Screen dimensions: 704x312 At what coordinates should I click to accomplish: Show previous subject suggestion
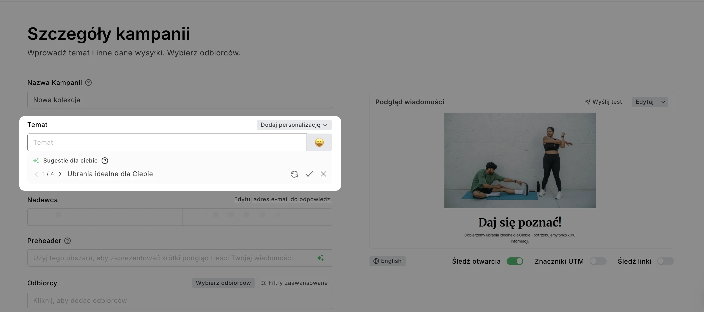click(x=36, y=174)
